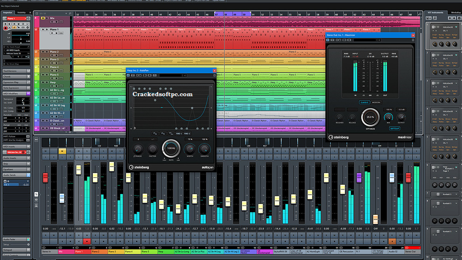Switch to the Inspector tab
Screen dimensions: 462x260
click(7, 13)
